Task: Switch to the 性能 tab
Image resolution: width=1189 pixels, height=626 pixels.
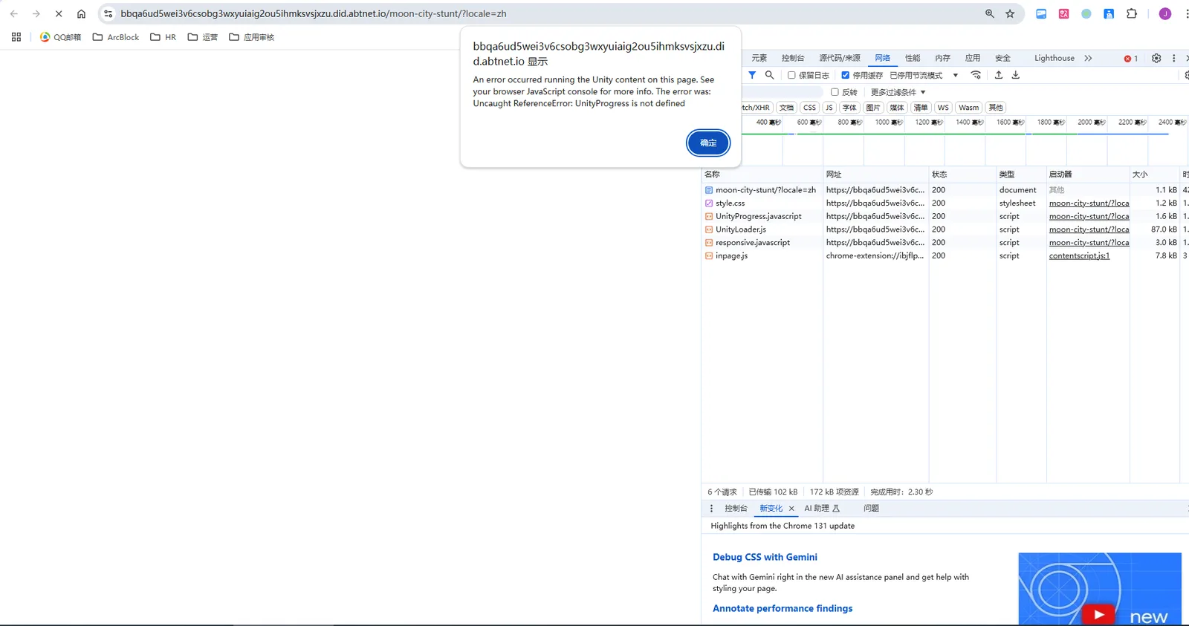Action: (x=913, y=58)
